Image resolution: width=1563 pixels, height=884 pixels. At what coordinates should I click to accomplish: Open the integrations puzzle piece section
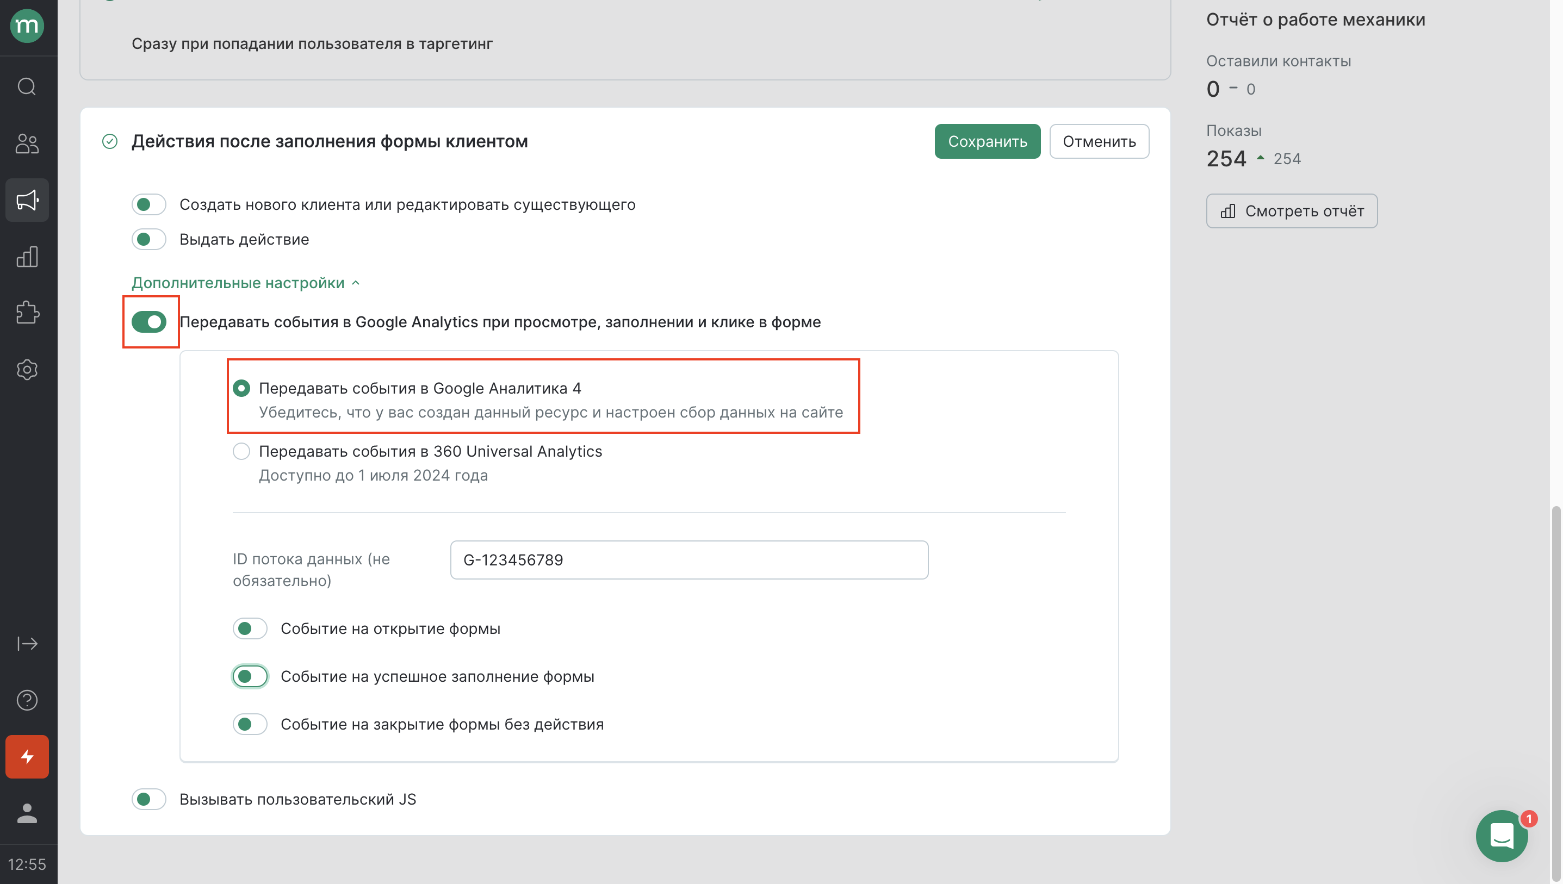click(x=27, y=313)
